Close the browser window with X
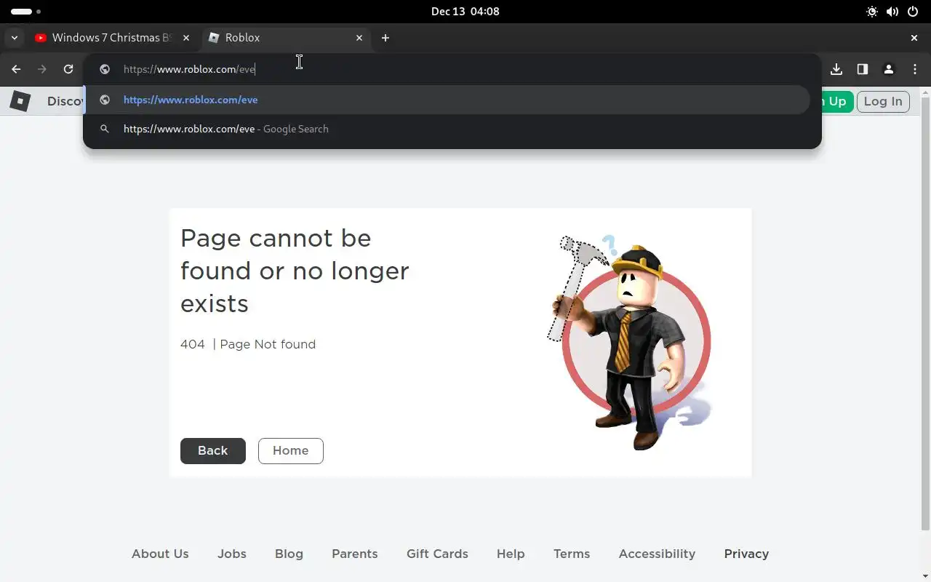 click(x=914, y=38)
